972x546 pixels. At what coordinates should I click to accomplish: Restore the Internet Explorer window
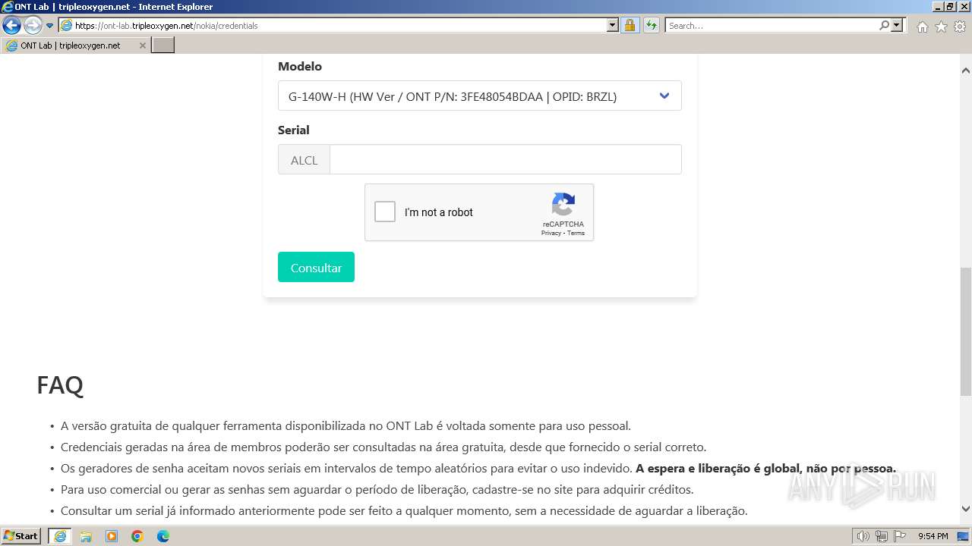pyautogui.click(x=949, y=7)
